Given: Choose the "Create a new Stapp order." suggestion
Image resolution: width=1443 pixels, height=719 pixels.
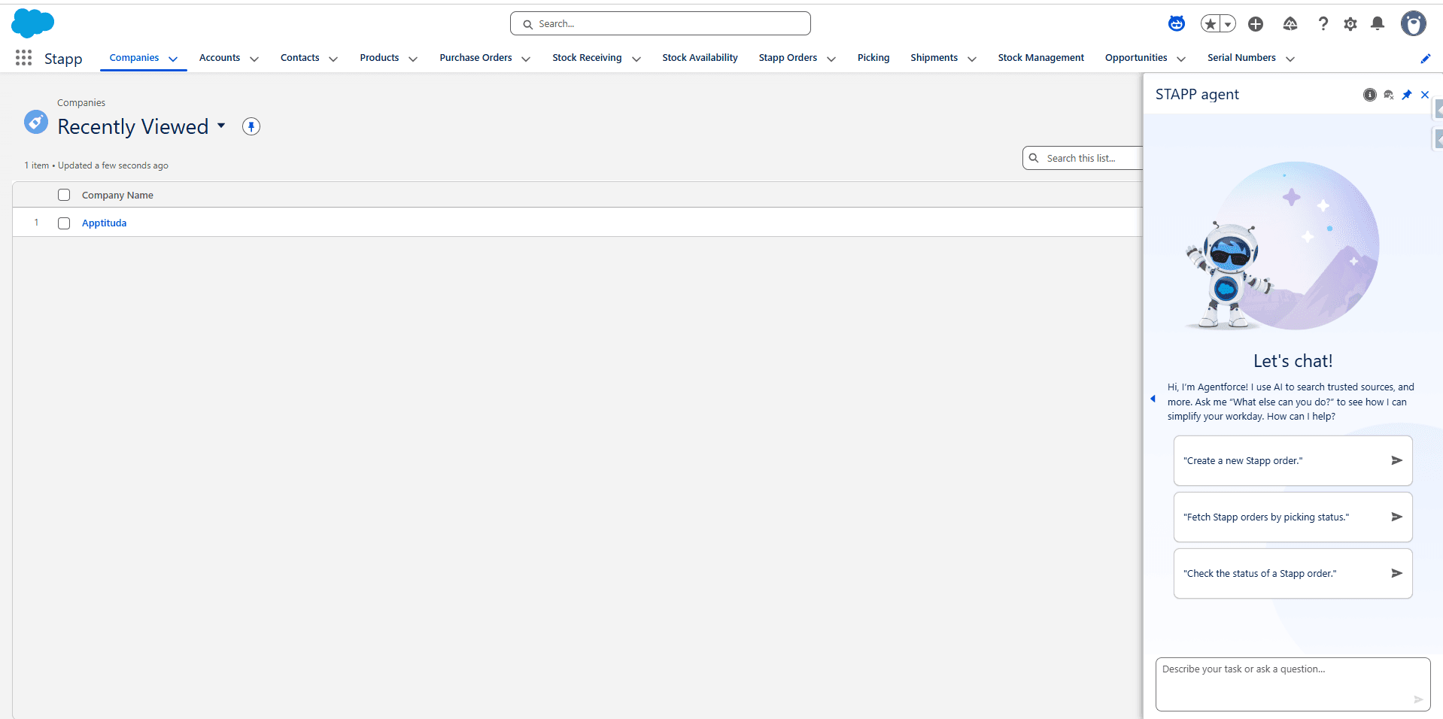Looking at the screenshot, I should [x=1293, y=460].
